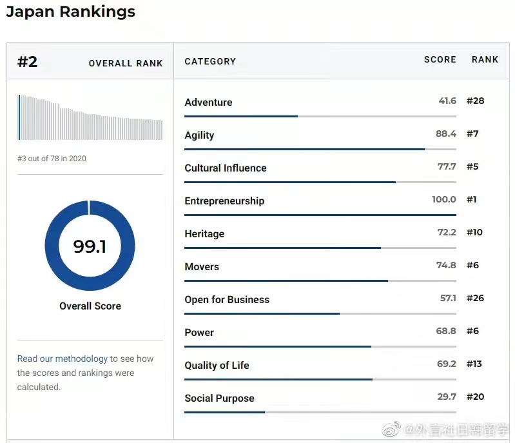This screenshot has width=515, height=443.
Task: Select the 'Quality of Life' category label
Action: click(217, 366)
